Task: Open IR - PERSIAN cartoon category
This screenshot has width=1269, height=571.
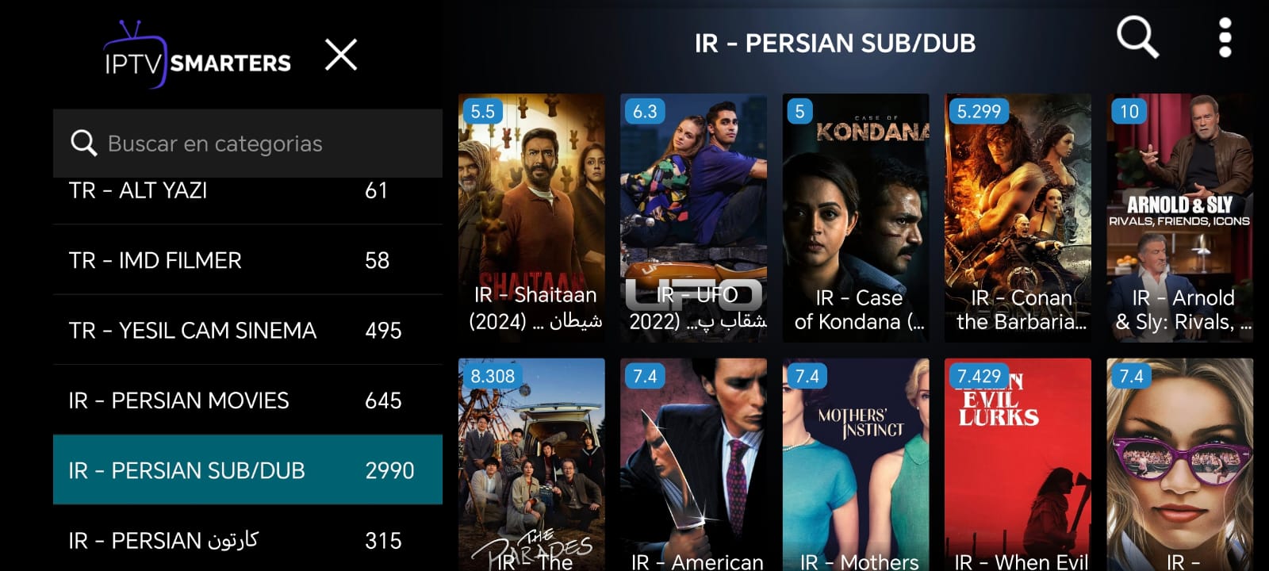Action: 247,539
